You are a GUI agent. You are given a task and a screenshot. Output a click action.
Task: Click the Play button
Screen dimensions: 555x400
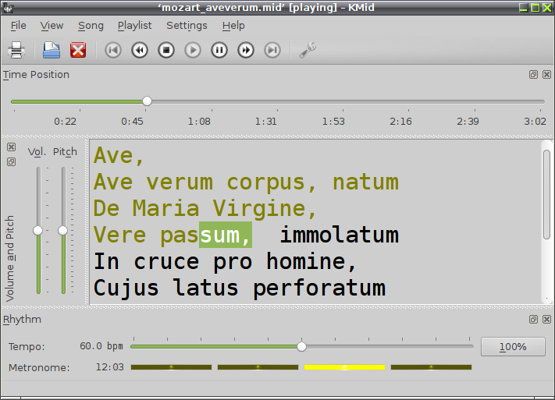pyautogui.click(x=193, y=50)
